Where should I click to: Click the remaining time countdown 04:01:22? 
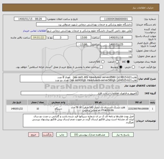[x=38, y=37]
